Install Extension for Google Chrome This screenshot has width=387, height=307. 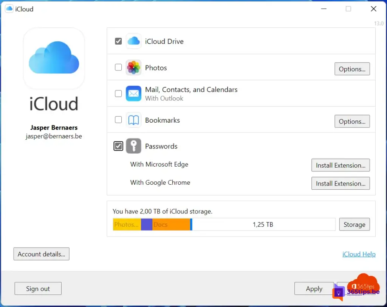coord(340,184)
